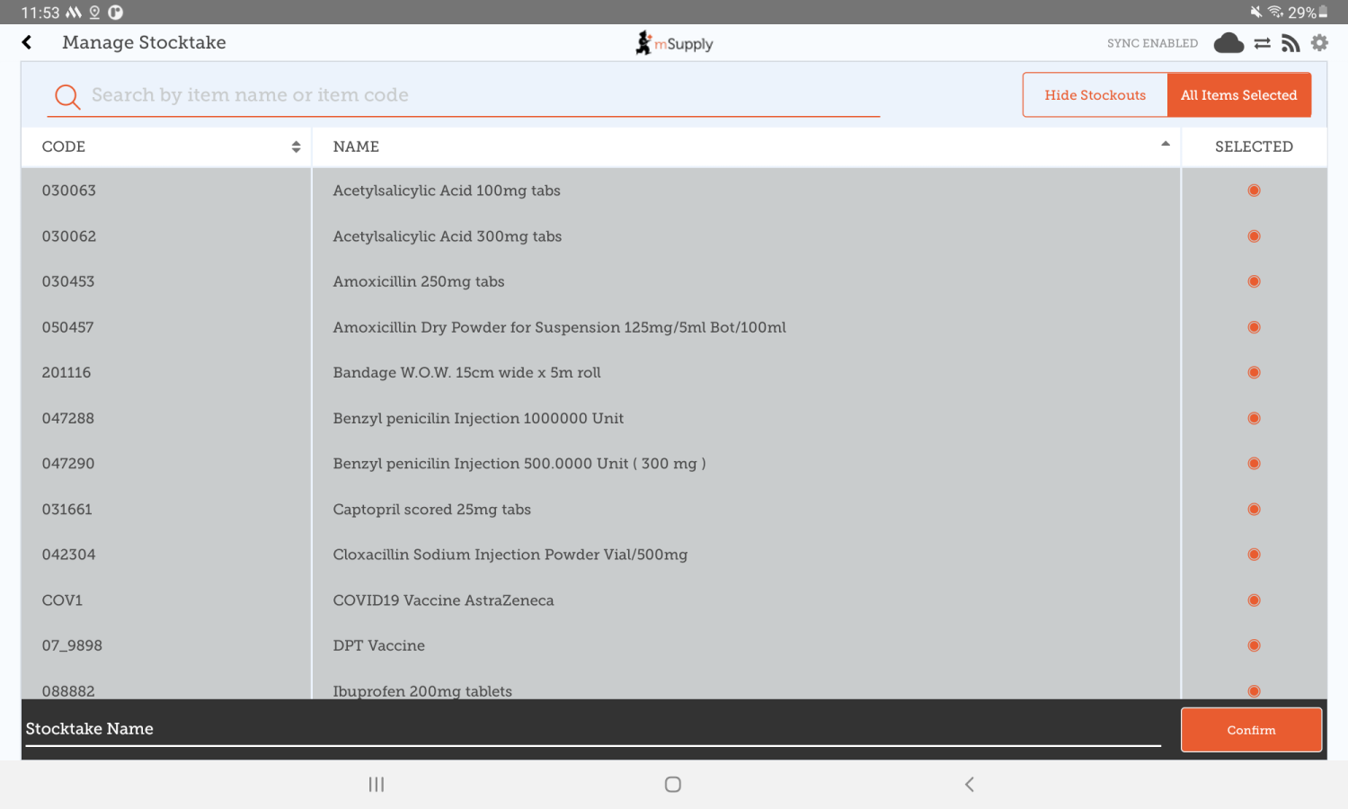1348x809 pixels.
Task: Toggle the All Items Selected option
Action: pyautogui.click(x=1238, y=95)
